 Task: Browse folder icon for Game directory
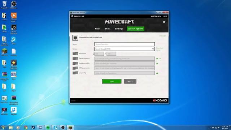point(157,58)
